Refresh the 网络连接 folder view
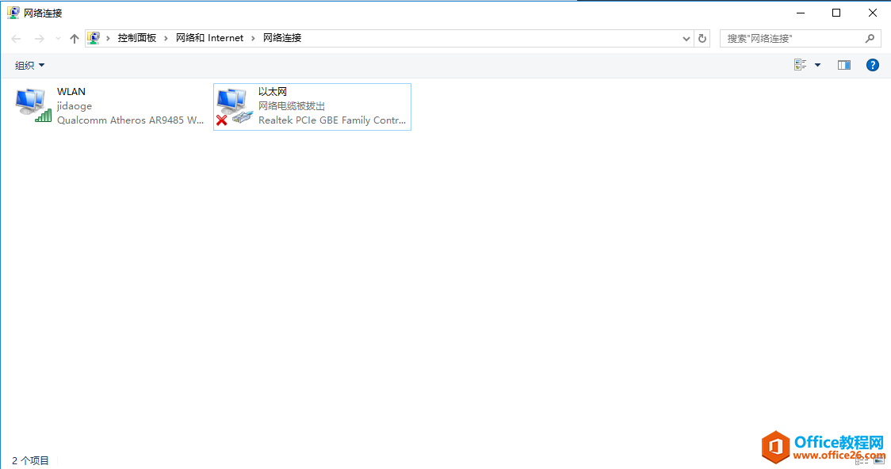This screenshot has width=891, height=469. [x=702, y=39]
